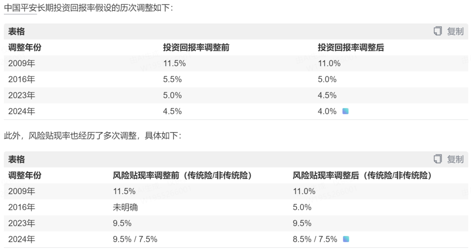Open the underlined 中国平安 link

point(20,8)
